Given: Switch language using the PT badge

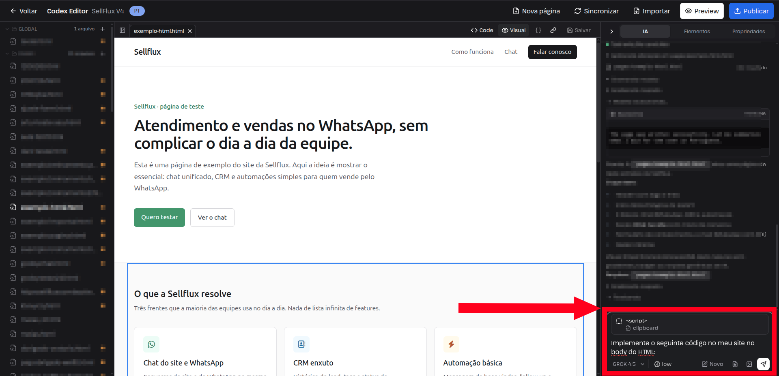Looking at the screenshot, I should pyautogui.click(x=137, y=11).
